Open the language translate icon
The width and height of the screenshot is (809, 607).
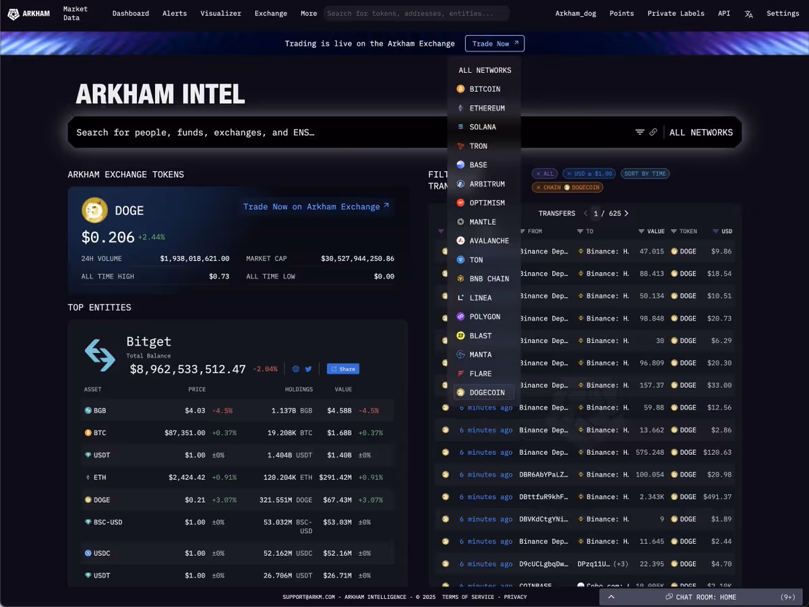(x=748, y=13)
